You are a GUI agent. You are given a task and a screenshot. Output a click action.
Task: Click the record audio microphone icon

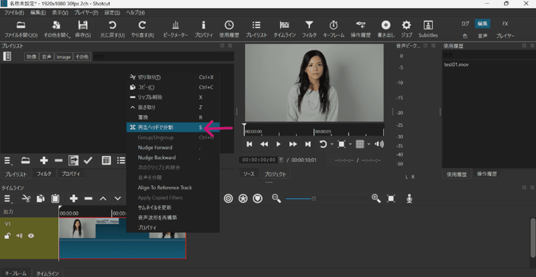(x=409, y=199)
